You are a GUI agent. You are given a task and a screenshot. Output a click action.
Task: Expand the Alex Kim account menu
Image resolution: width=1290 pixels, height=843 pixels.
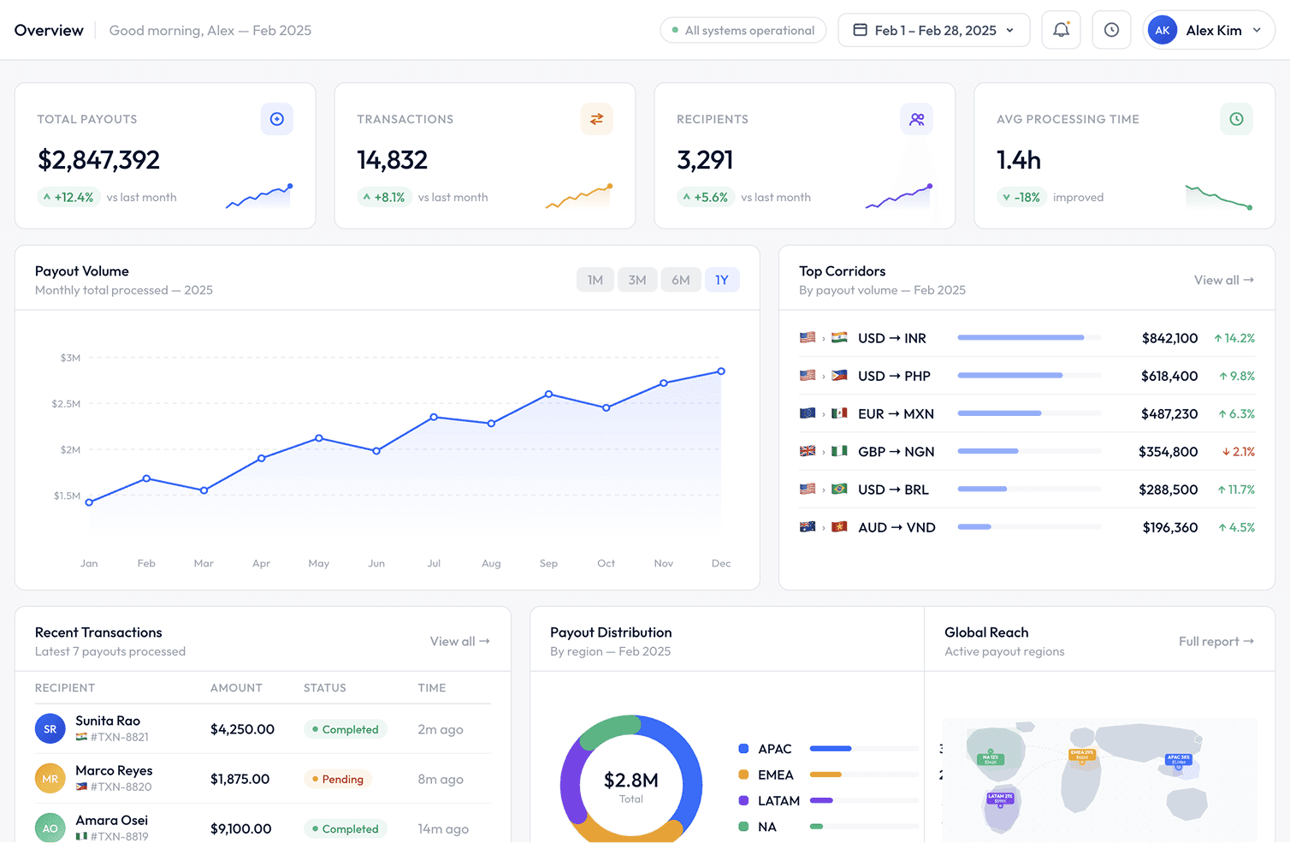point(1209,29)
